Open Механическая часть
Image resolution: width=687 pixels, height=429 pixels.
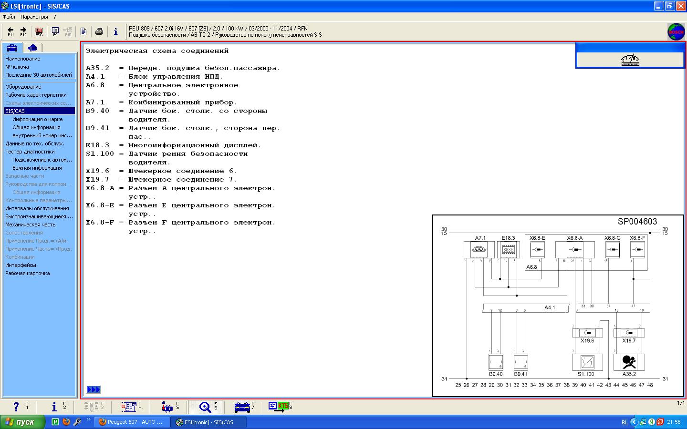pyautogui.click(x=31, y=225)
